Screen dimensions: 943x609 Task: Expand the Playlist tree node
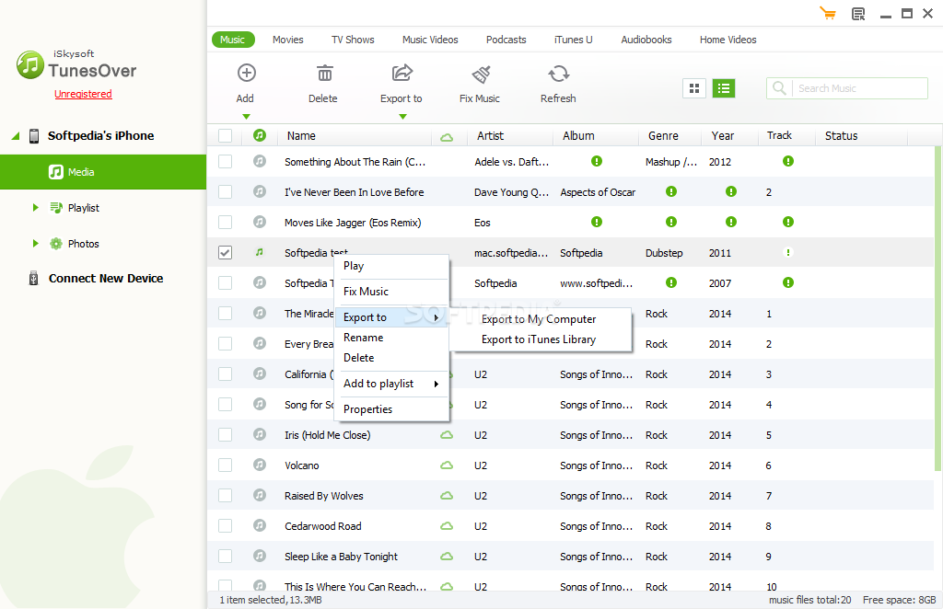click(36, 208)
